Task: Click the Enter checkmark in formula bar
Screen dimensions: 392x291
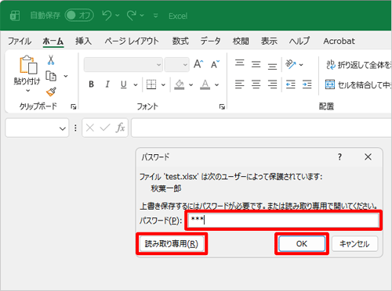Action: pos(105,128)
